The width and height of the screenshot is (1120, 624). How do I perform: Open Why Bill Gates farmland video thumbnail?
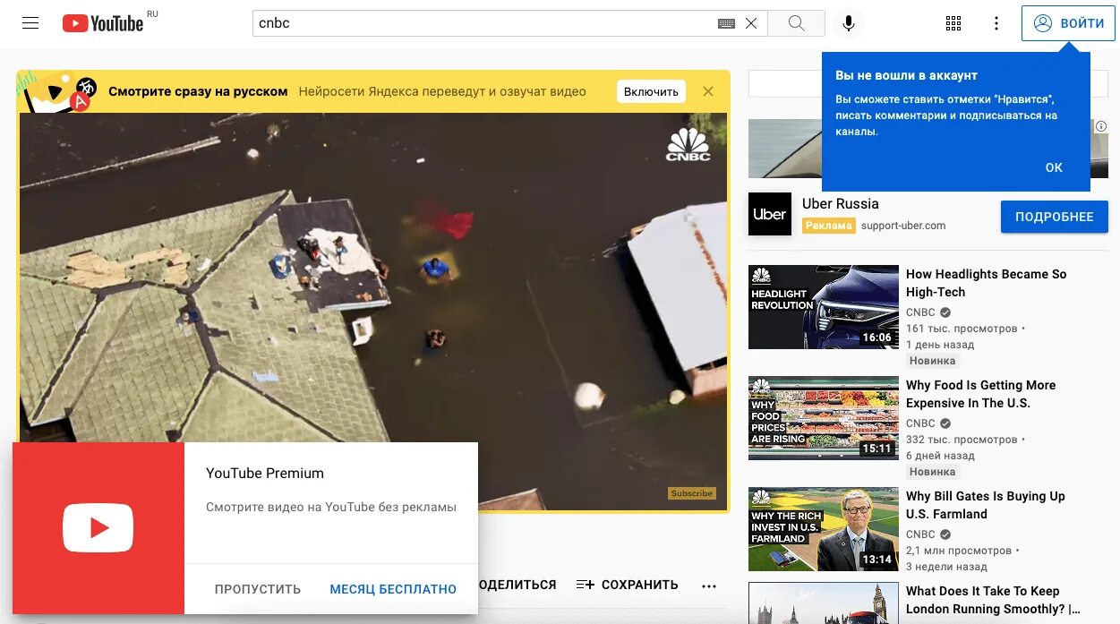point(824,529)
